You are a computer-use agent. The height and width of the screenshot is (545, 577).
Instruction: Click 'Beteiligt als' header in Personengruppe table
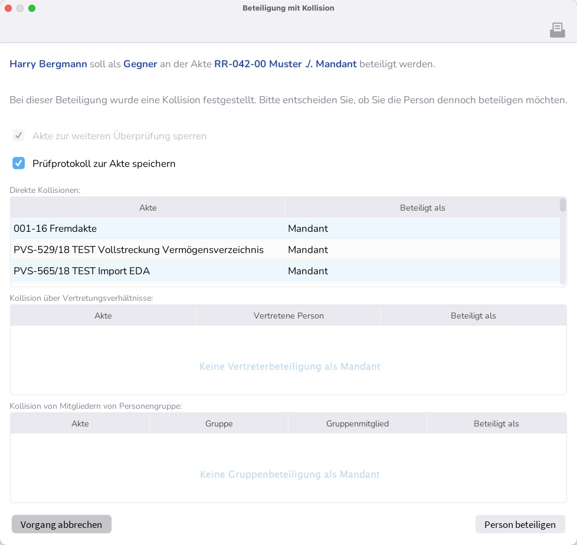496,423
